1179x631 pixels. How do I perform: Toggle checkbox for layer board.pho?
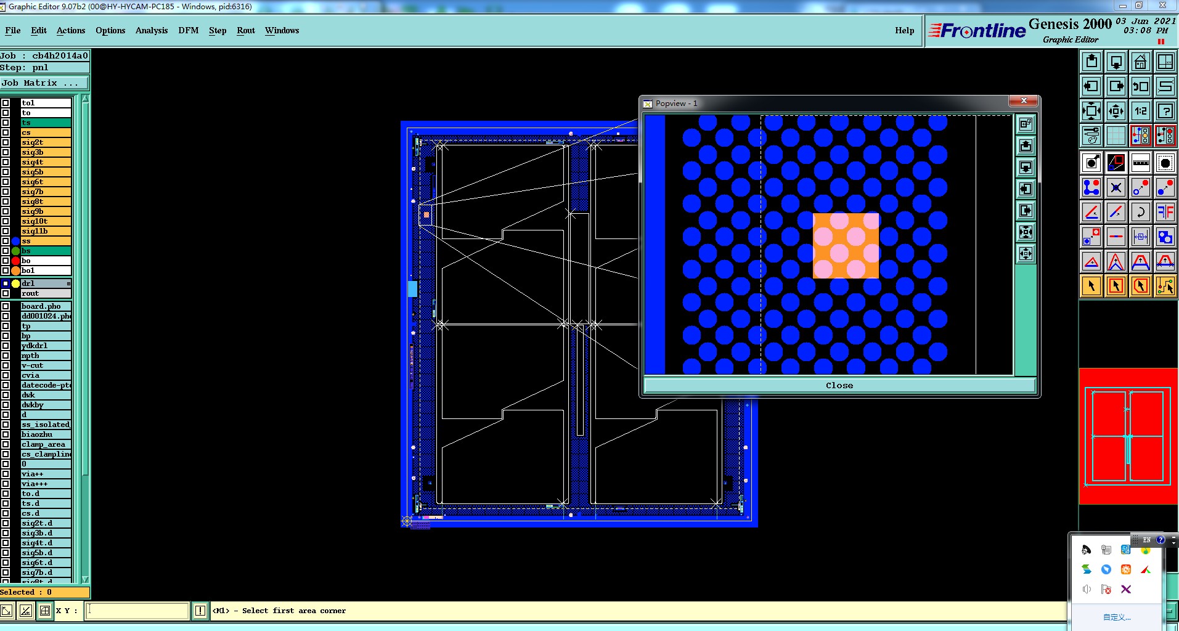click(x=6, y=306)
